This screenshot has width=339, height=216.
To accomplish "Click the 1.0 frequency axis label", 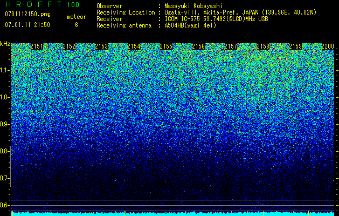I will [5, 98].
